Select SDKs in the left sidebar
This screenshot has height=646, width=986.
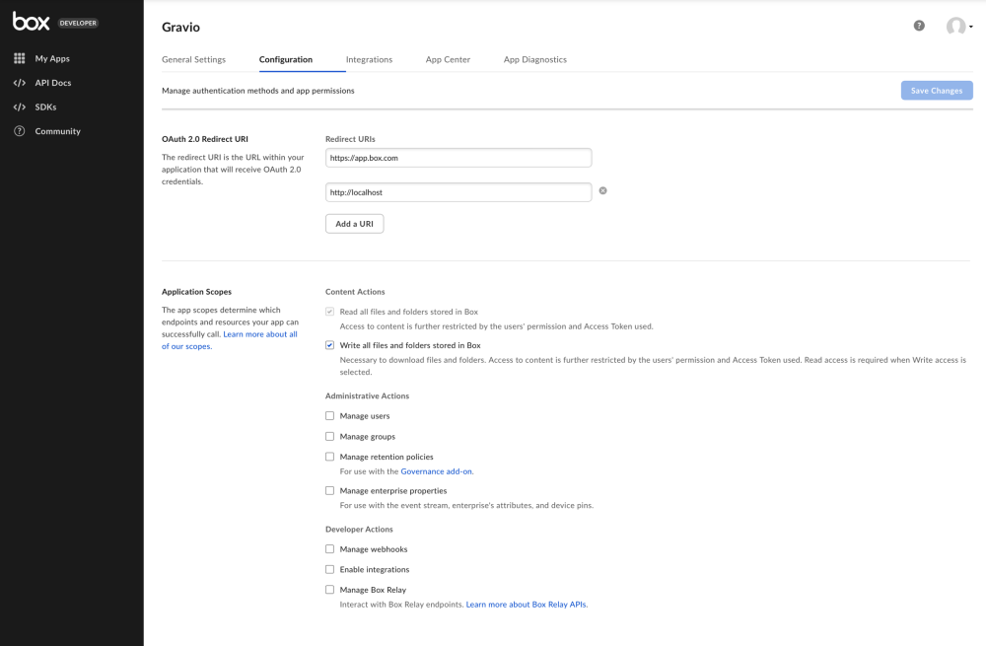click(x=47, y=107)
